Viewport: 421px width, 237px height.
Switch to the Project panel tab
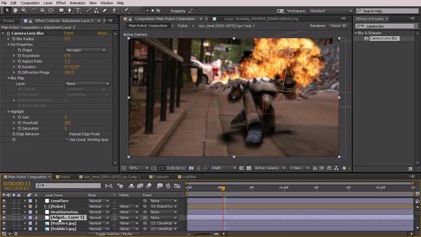[x=9, y=20]
